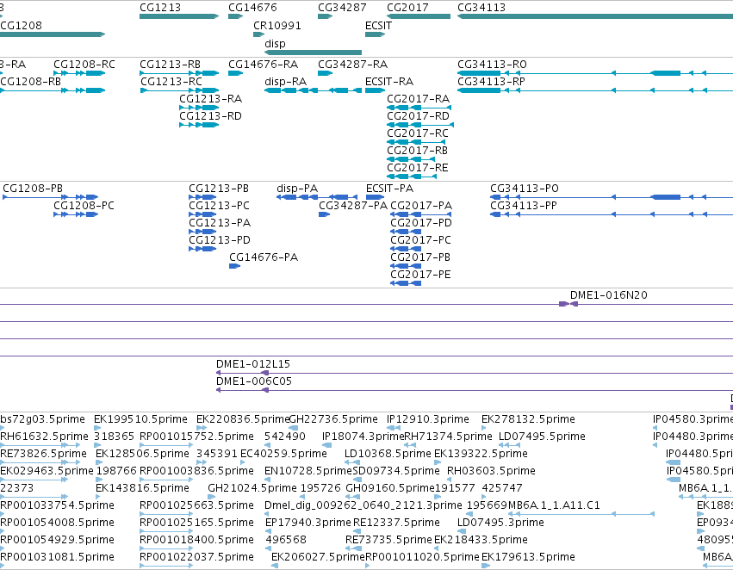This screenshot has width=733, height=570.
Task: Select EST RP001054008.5prime
Action: tap(57, 523)
